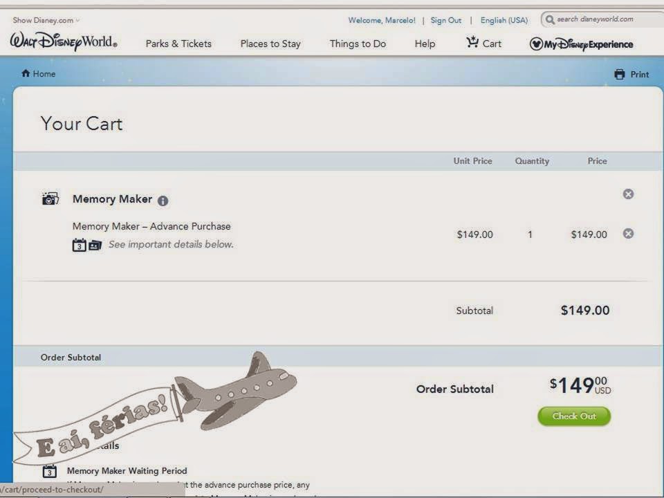Click the green Check Out button
Viewport: 664px width, 498px height.
pos(574,416)
